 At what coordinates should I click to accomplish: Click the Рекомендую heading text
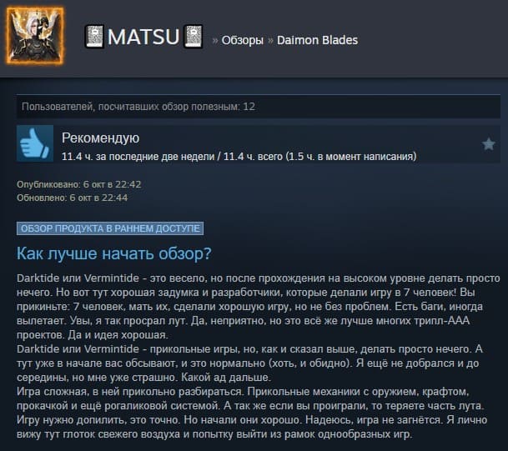click(100, 138)
